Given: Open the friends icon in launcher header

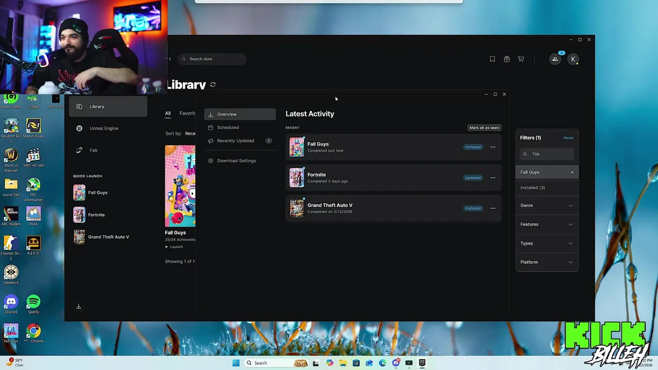Looking at the screenshot, I should (x=555, y=59).
